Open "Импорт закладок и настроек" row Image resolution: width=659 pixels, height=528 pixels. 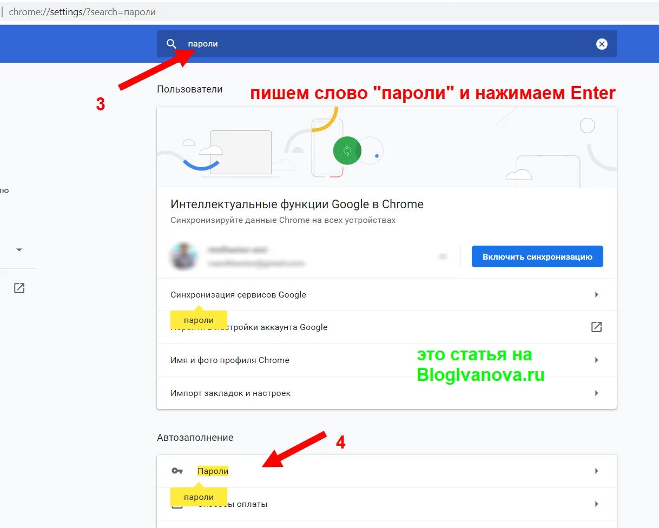[x=387, y=393]
